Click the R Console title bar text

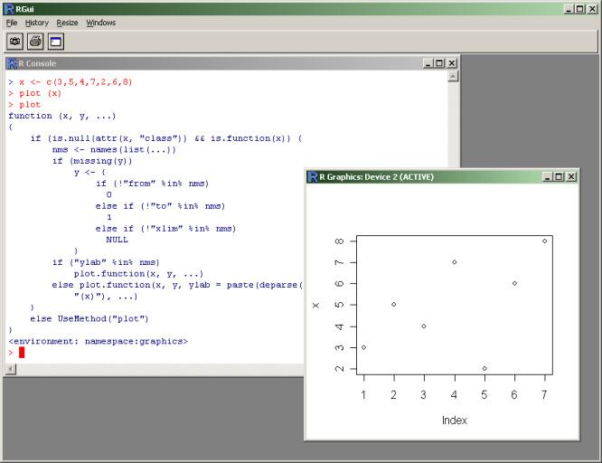(x=37, y=63)
